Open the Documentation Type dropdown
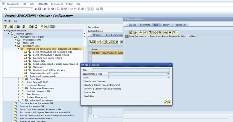 click(x=168, y=74)
